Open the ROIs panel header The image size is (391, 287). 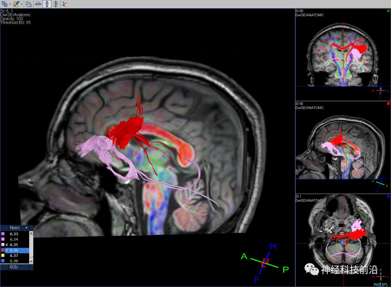(x=14, y=267)
